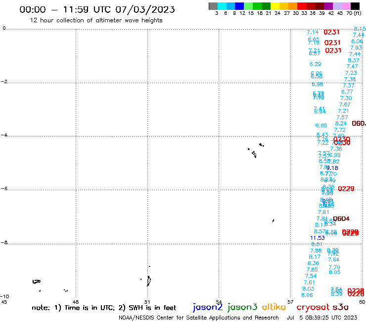
Task: Click the wave height value '8.24'
Action: [341, 123]
